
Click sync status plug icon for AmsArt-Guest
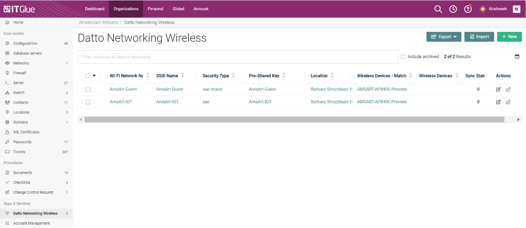[x=478, y=89]
